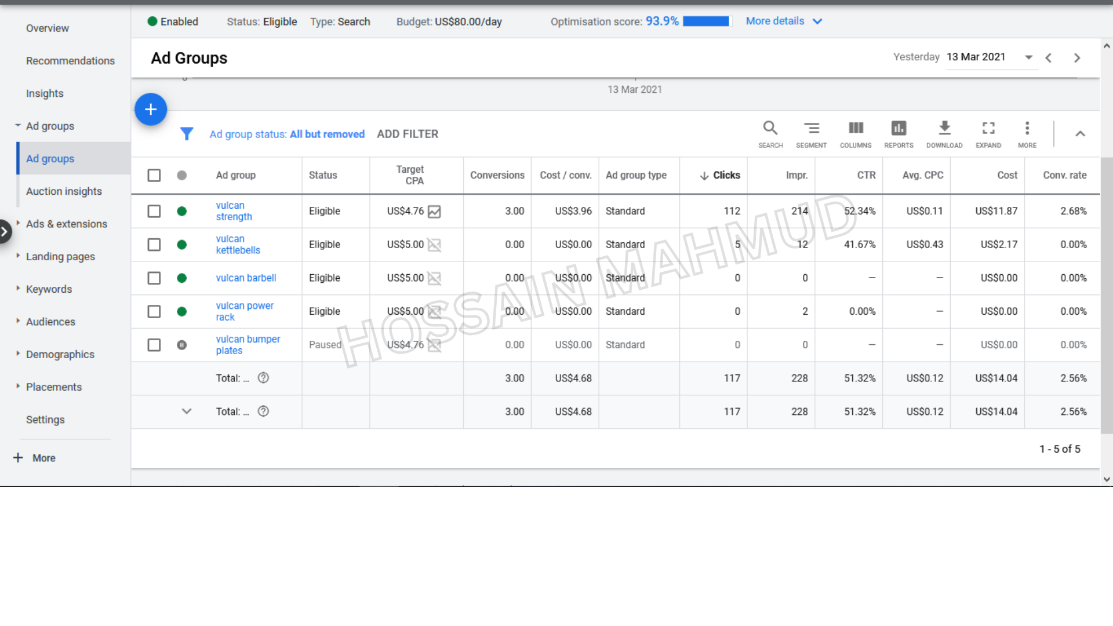Open Overview in the sidebar
This screenshot has width=1113, height=626.
(48, 28)
